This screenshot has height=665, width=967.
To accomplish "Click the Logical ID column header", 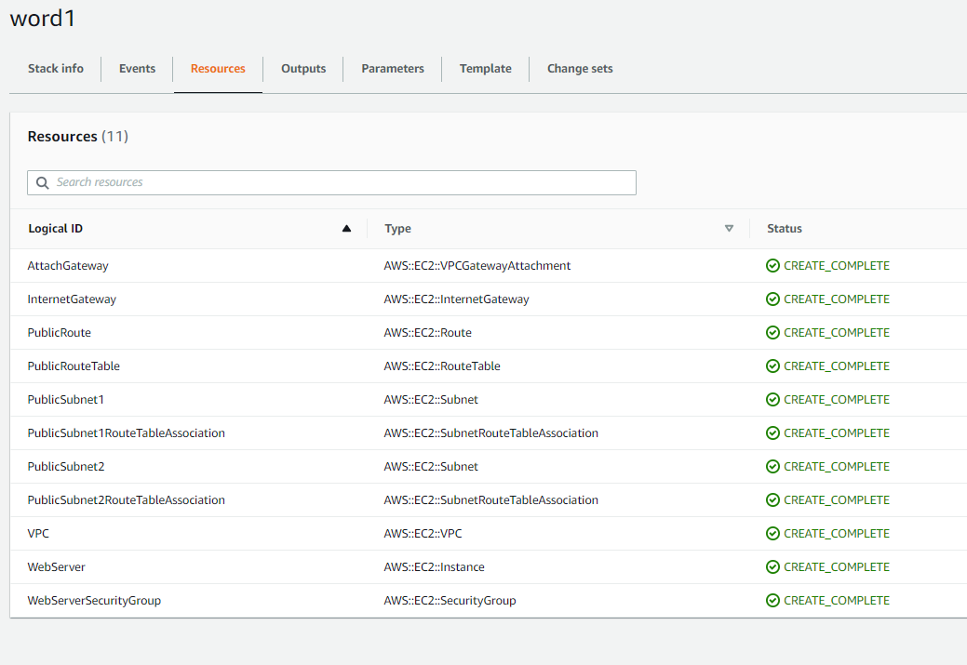I will 56,229.
